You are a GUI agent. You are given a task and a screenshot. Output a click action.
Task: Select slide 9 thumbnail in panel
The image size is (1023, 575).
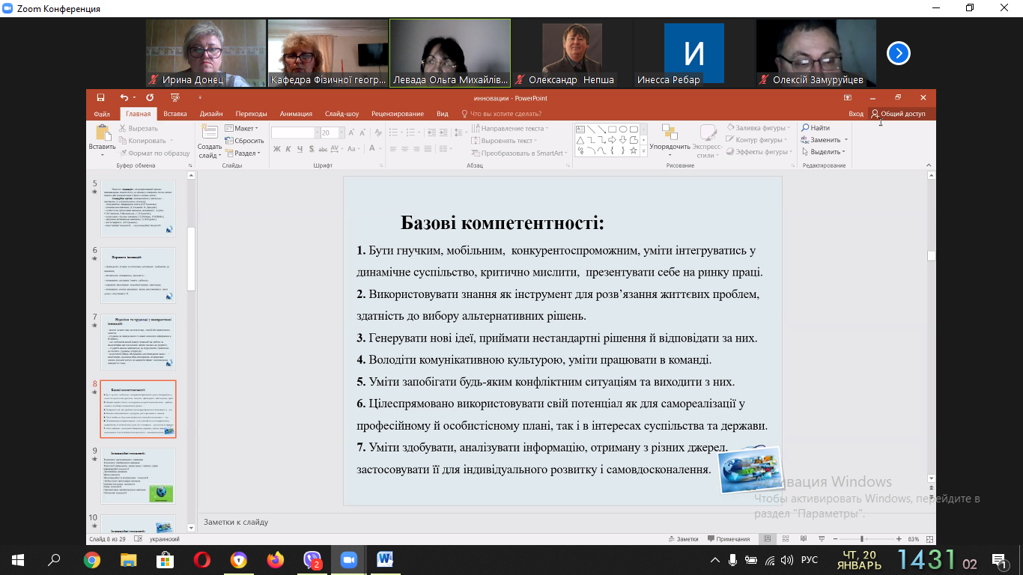tap(139, 476)
